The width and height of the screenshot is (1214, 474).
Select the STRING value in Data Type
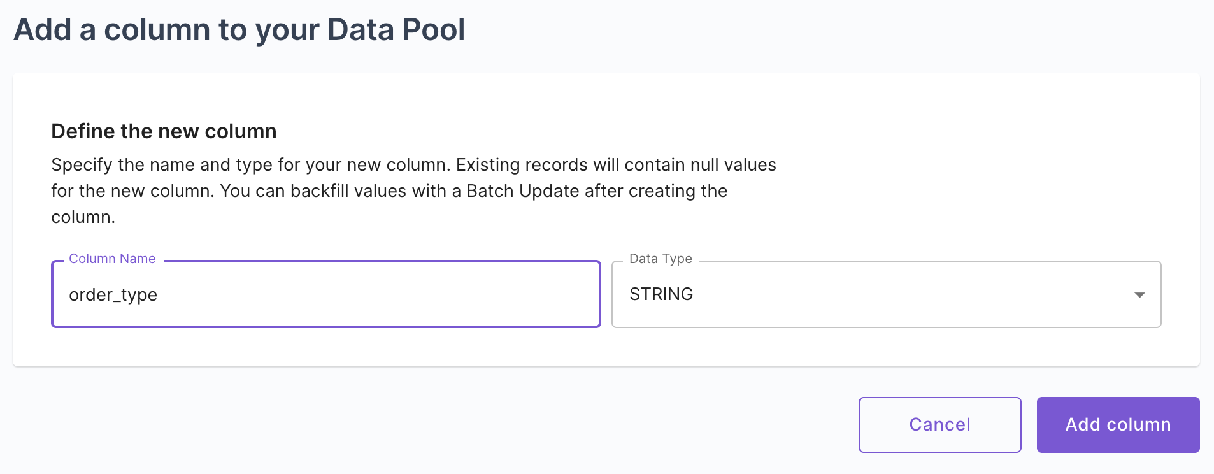point(662,294)
